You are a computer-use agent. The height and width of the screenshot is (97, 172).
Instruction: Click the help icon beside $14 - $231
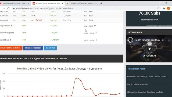click(95, 26)
